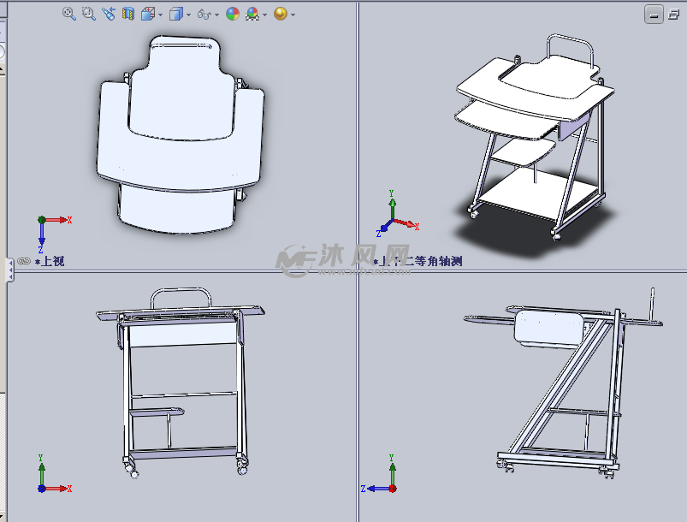
Task: Click the Hide/Show Items glasses icon
Action: pos(204,15)
